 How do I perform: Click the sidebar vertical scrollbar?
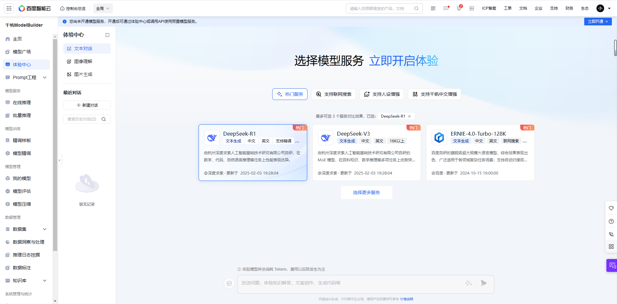point(55,145)
